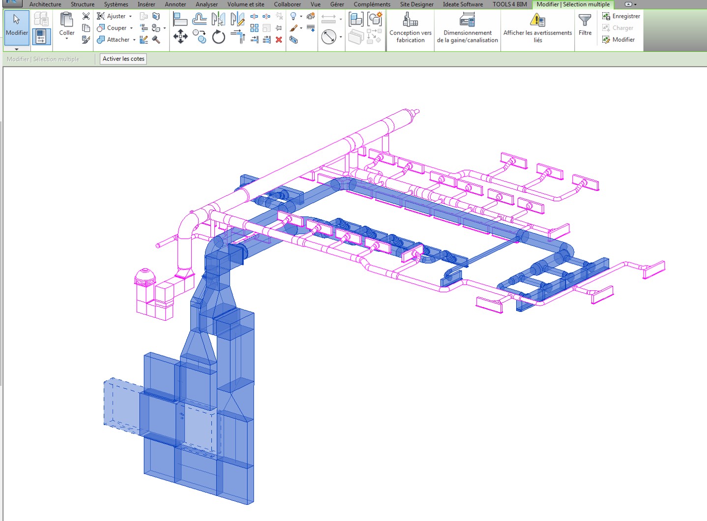
Task: Toggle the Properties palette button
Action: (x=41, y=37)
